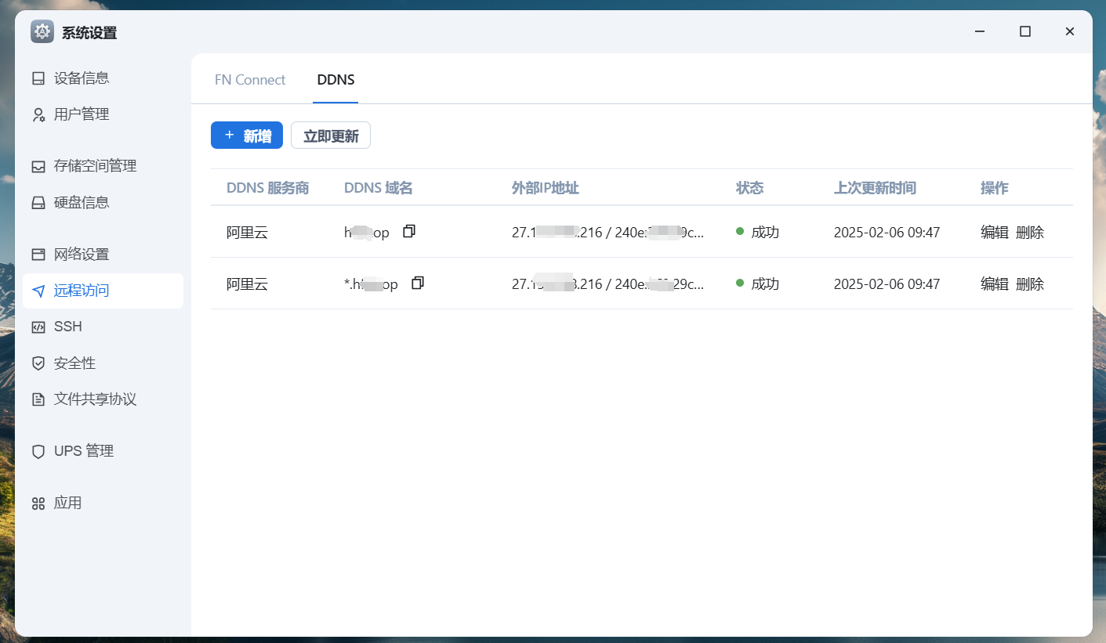Copy the first DDNS domain name
The width and height of the screenshot is (1106, 643).
pyautogui.click(x=408, y=231)
